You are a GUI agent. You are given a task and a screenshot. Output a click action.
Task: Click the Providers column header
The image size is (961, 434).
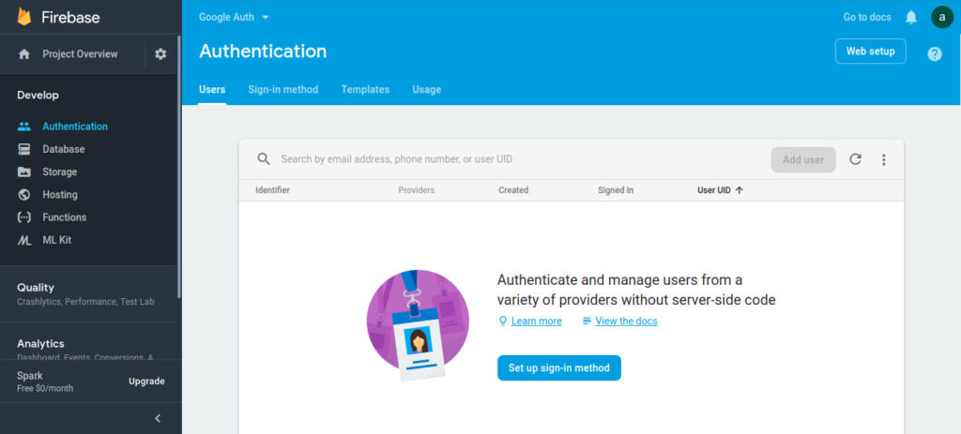[x=416, y=190]
